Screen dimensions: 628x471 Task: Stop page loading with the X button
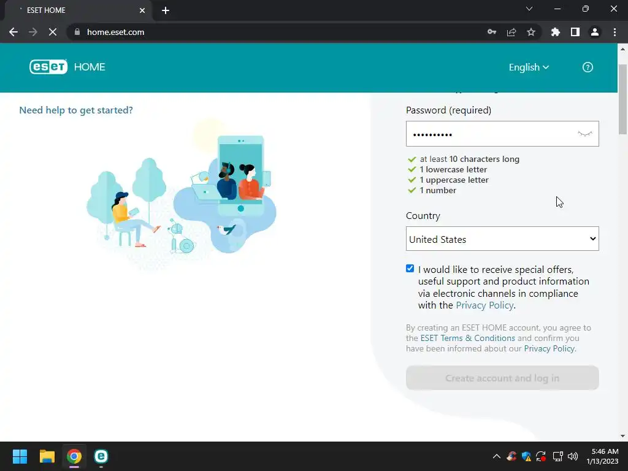[x=53, y=32]
